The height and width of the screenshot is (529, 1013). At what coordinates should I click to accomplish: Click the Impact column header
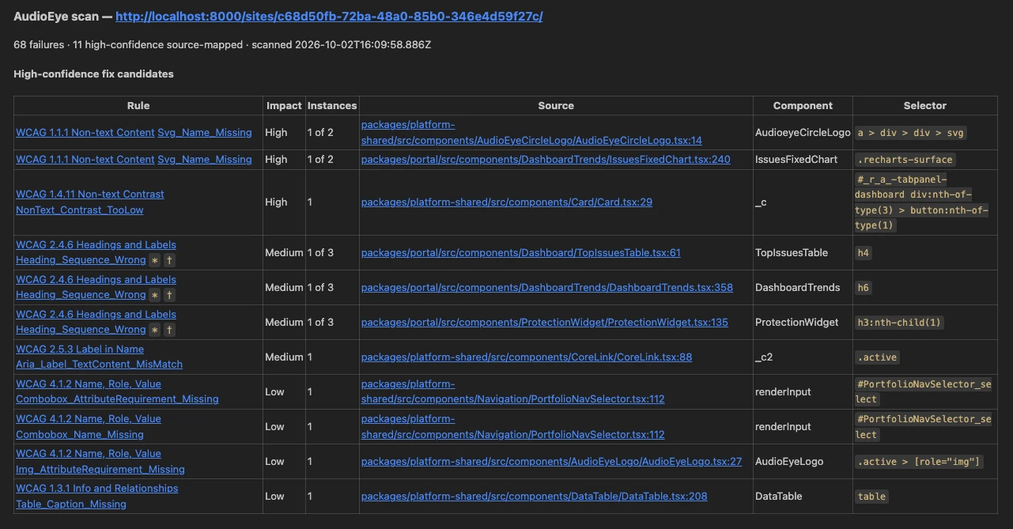(284, 105)
